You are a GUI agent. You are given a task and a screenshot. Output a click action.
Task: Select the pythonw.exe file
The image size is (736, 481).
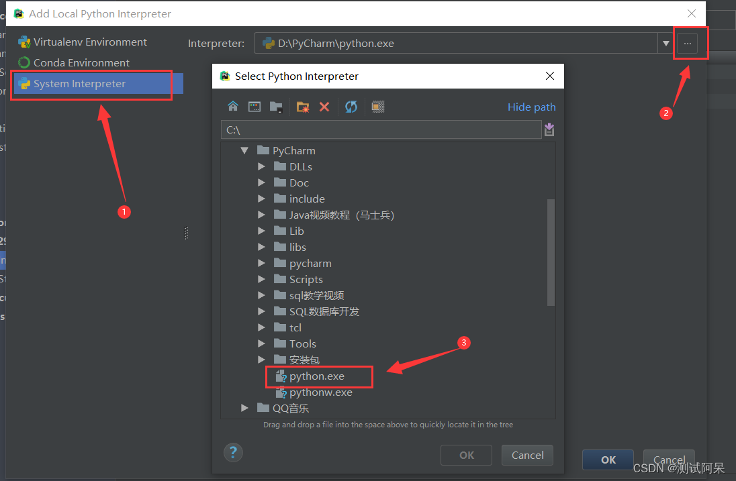click(x=314, y=392)
